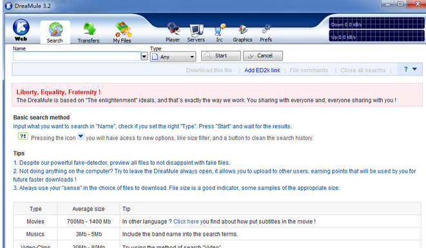This screenshot has width=426, height=248.
Task: Show the Graphics statistics icon
Action: (x=243, y=30)
